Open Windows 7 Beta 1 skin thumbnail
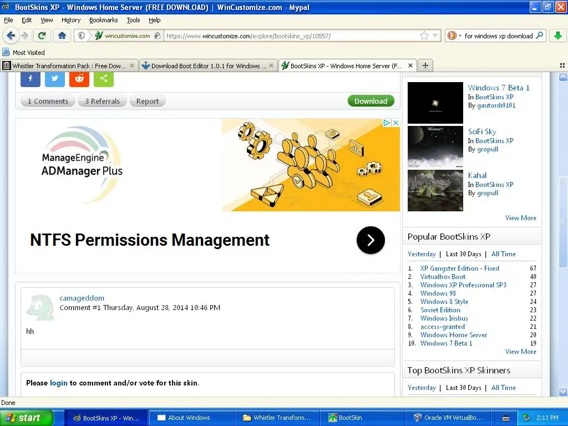 point(435,103)
